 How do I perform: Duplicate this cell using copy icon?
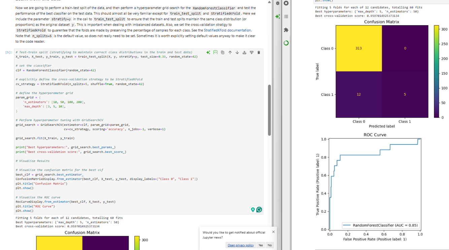[222, 52]
